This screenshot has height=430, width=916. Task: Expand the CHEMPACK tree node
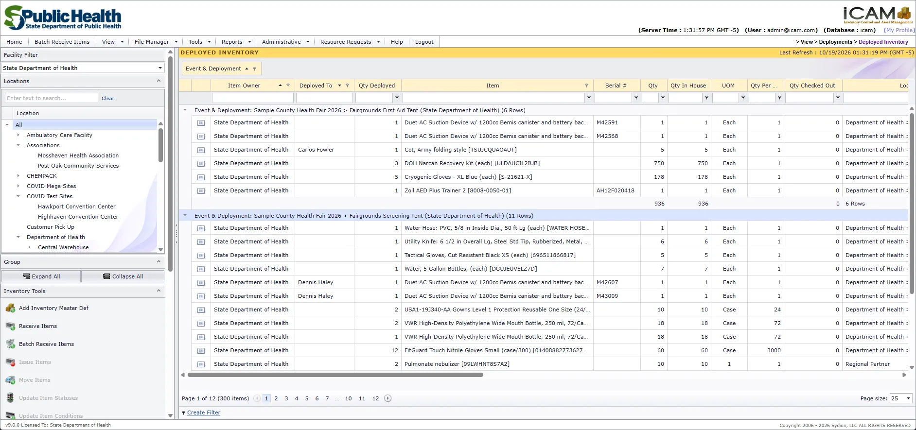pos(18,176)
